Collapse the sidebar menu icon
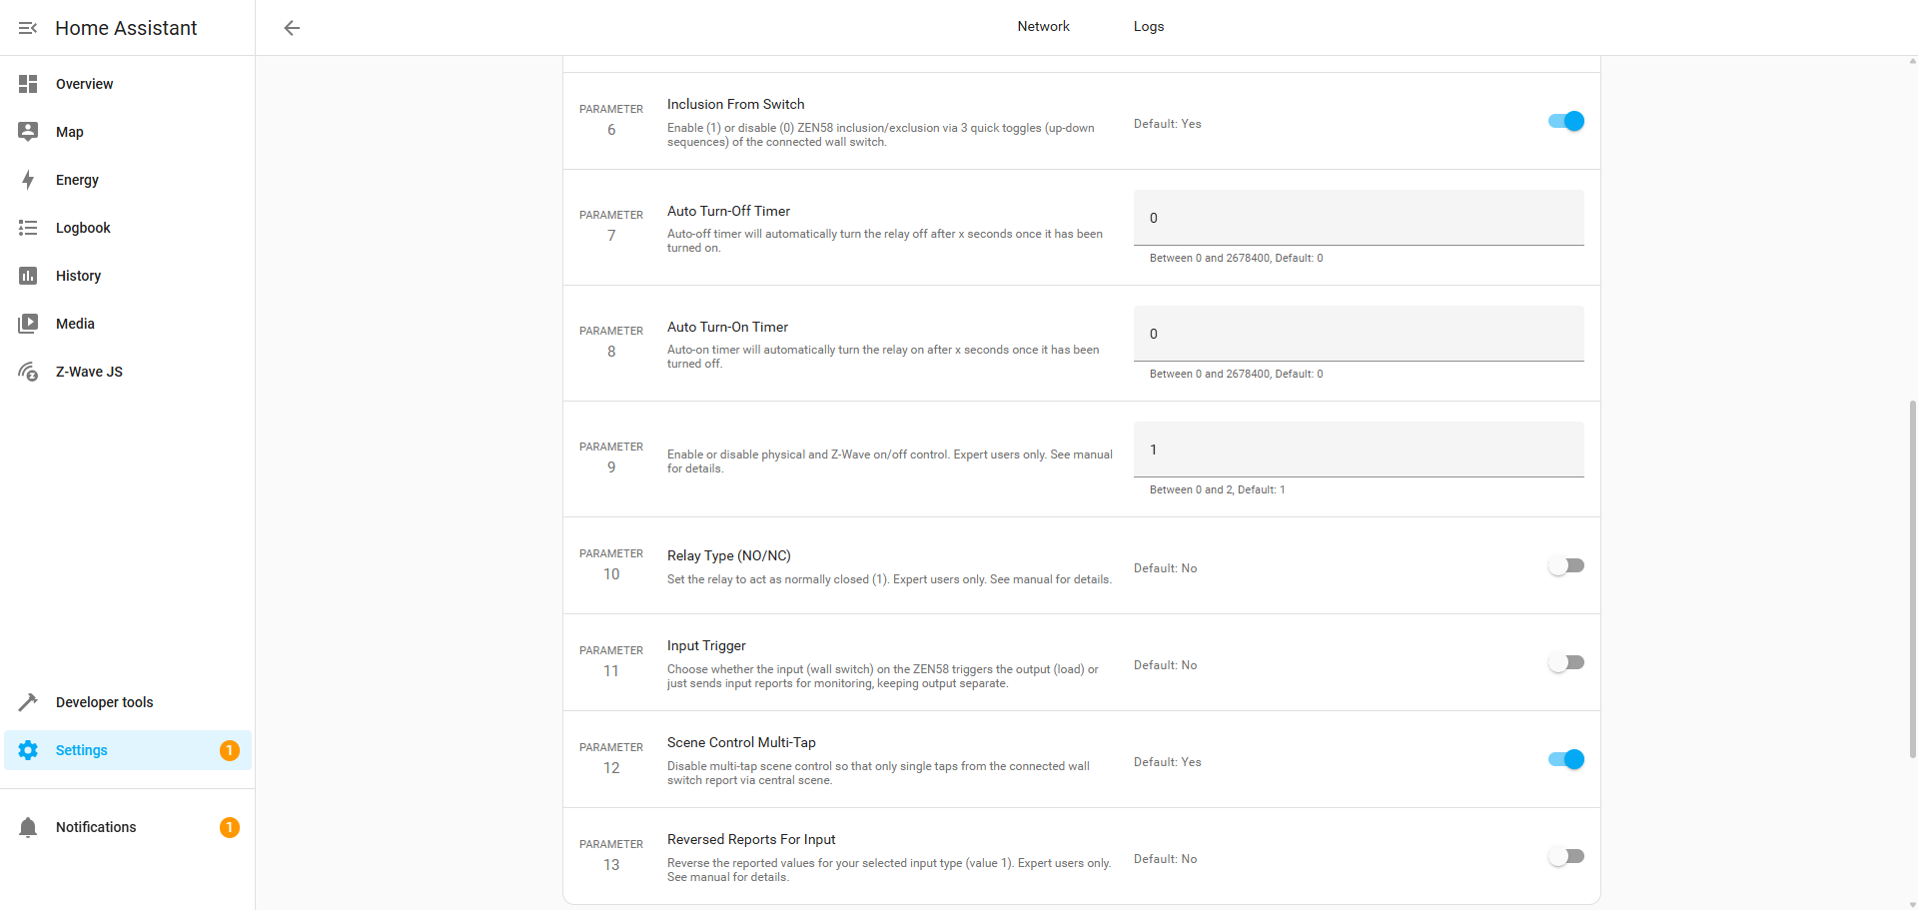This screenshot has width=1918, height=910. pos(28,28)
